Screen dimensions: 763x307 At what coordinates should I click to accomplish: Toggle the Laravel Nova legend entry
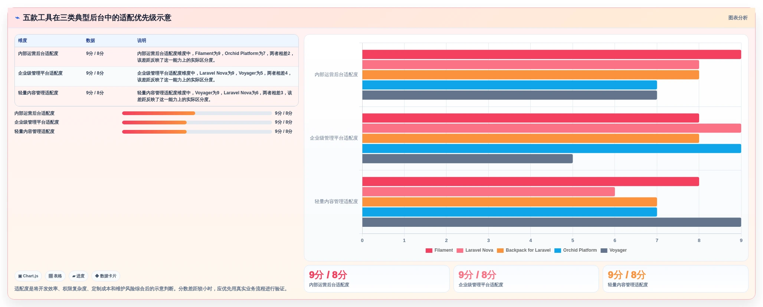[x=475, y=250]
